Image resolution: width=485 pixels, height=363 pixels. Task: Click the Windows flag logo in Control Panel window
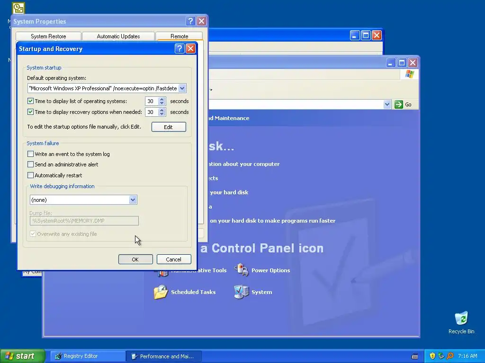click(410, 74)
